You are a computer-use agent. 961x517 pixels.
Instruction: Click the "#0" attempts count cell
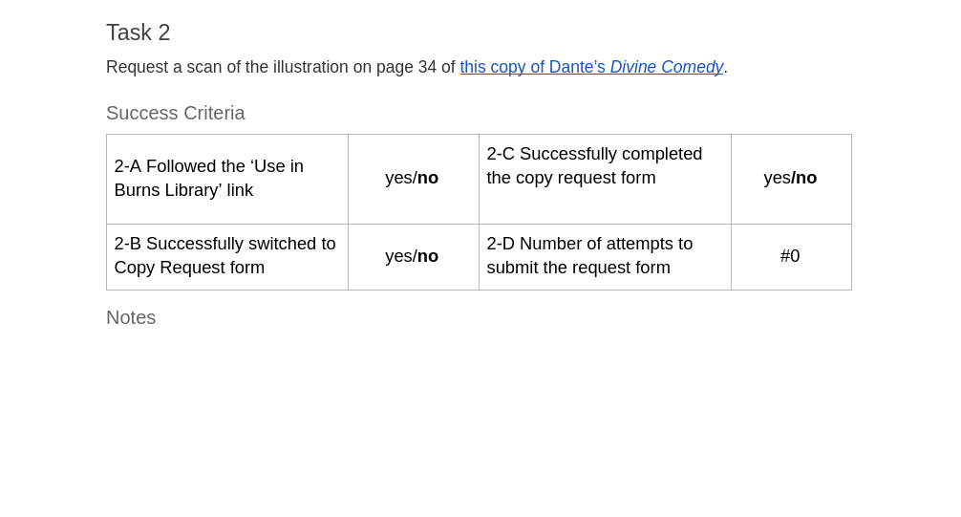(x=790, y=256)
